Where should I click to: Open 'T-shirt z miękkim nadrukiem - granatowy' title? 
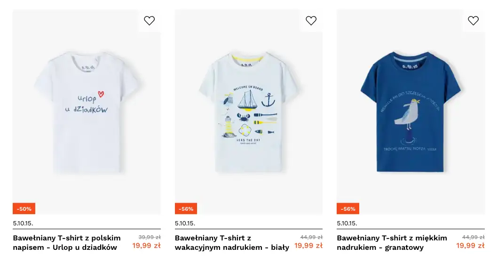coord(392,242)
